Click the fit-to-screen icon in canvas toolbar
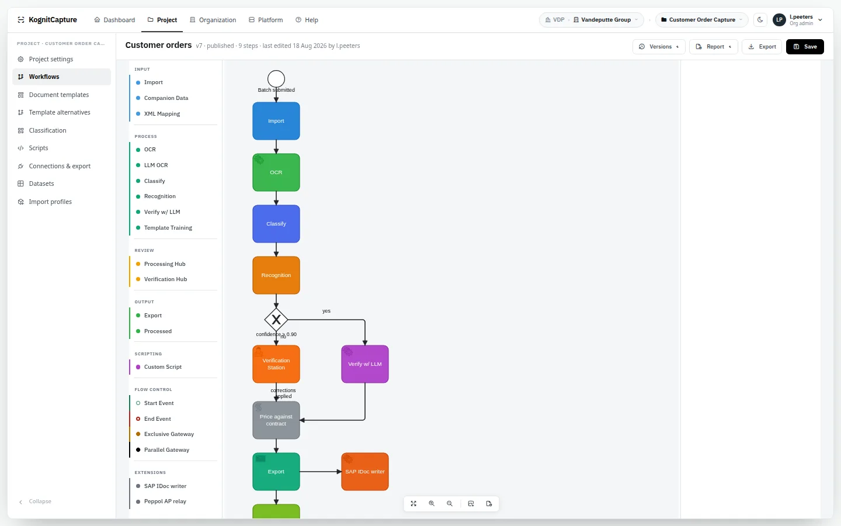The image size is (841, 526). point(413,504)
